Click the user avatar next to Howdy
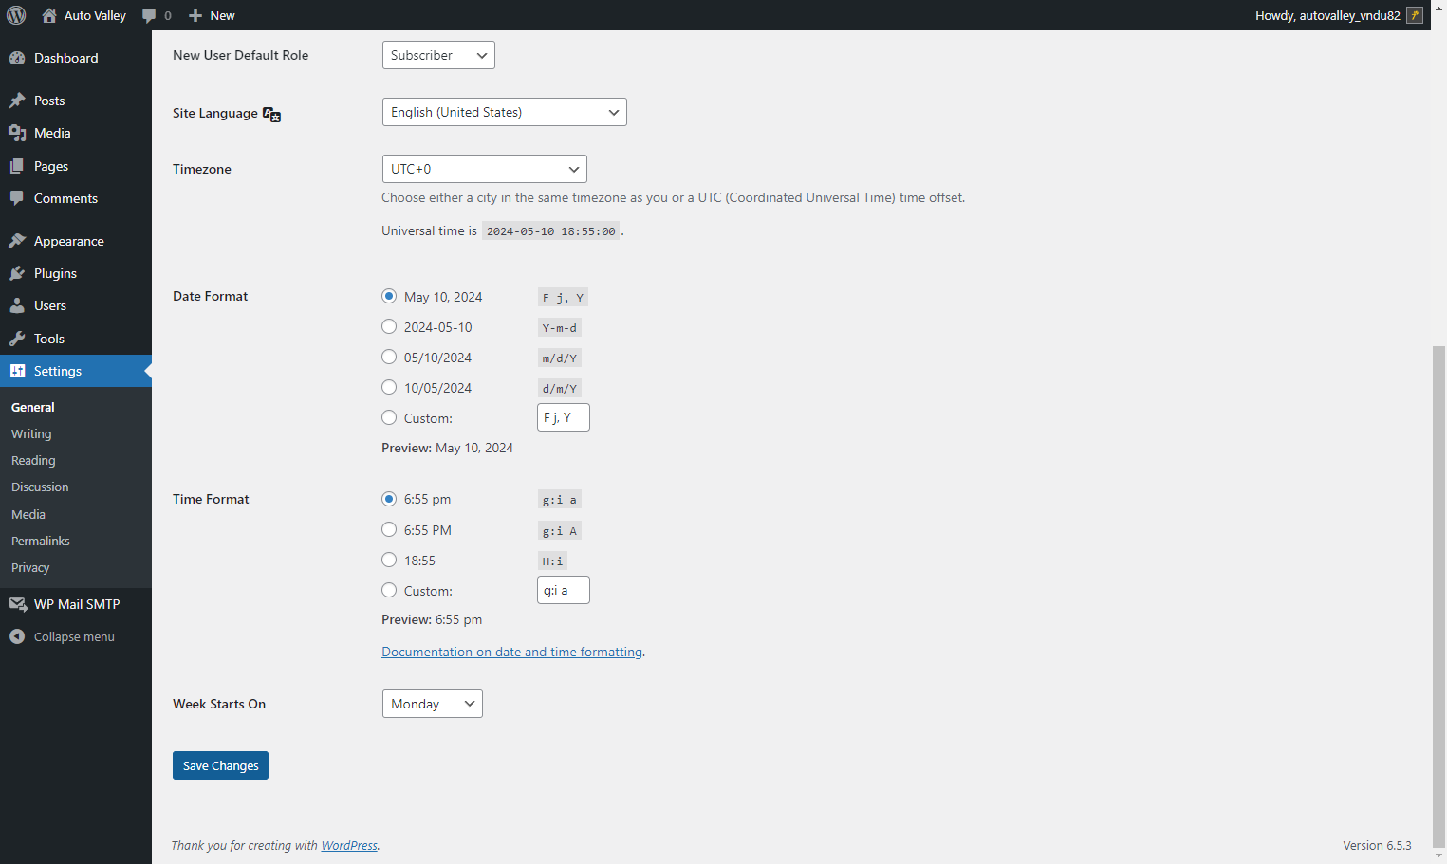1447x864 pixels. tap(1415, 15)
